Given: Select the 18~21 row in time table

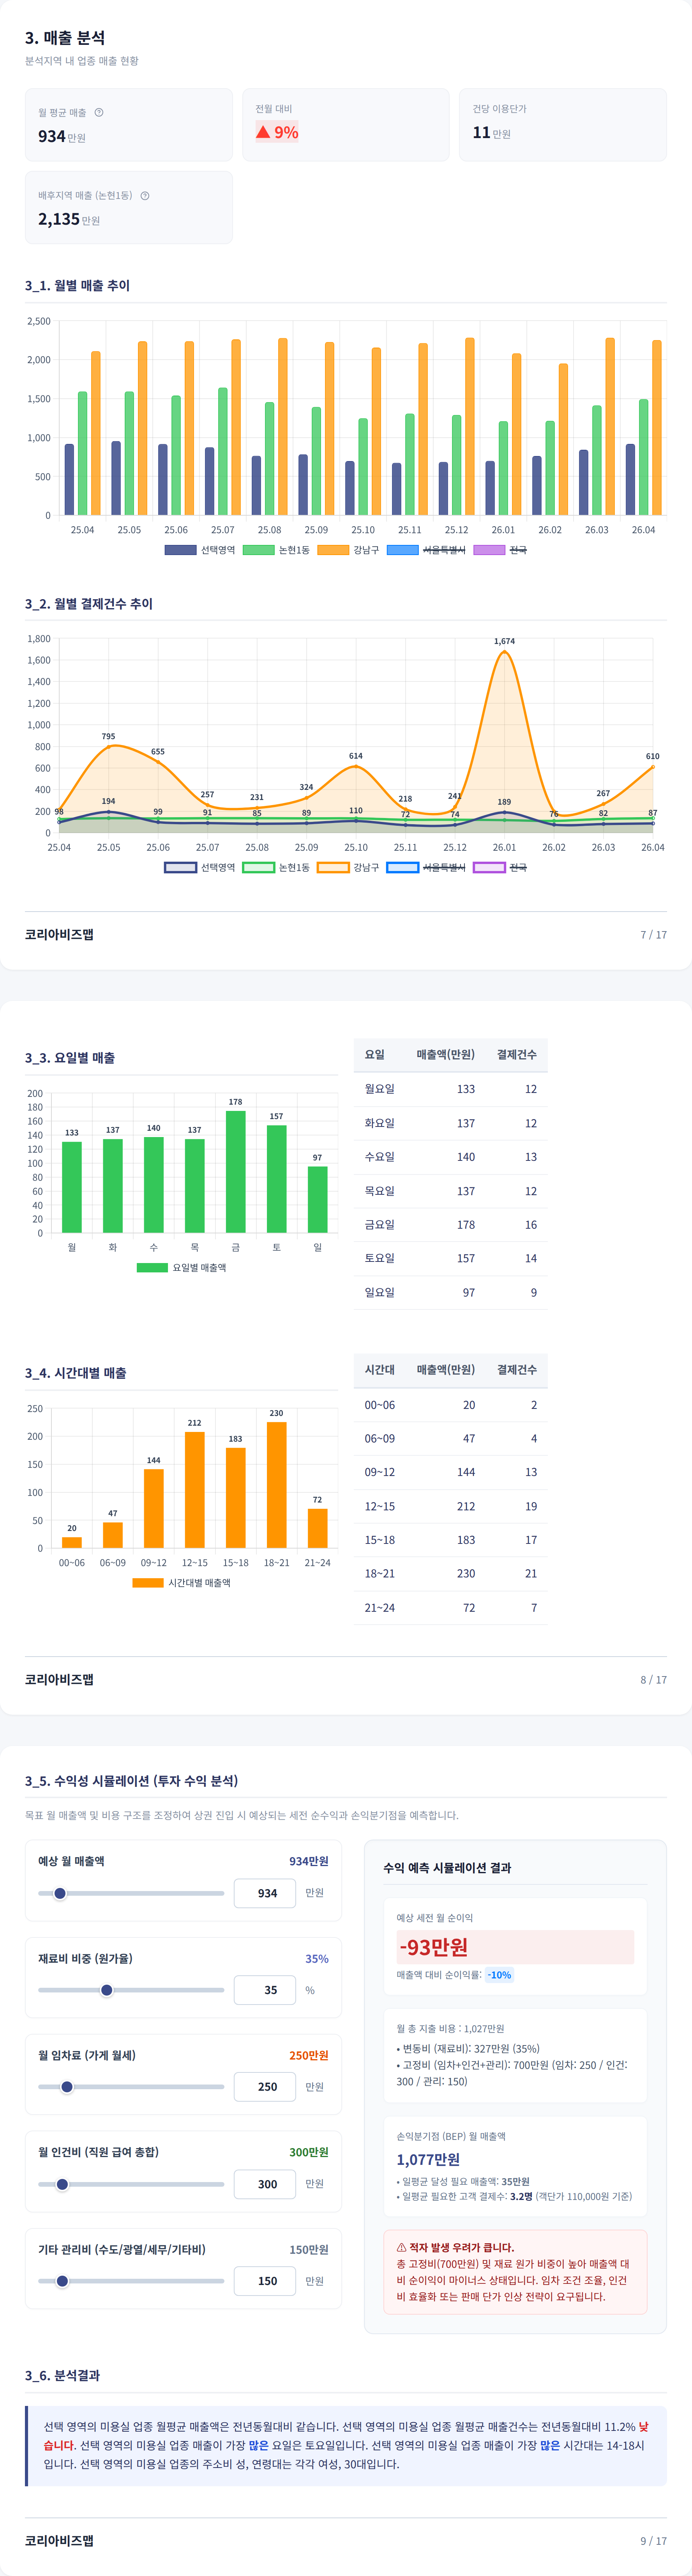Looking at the screenshot, I should click(x=450, y=1573).
